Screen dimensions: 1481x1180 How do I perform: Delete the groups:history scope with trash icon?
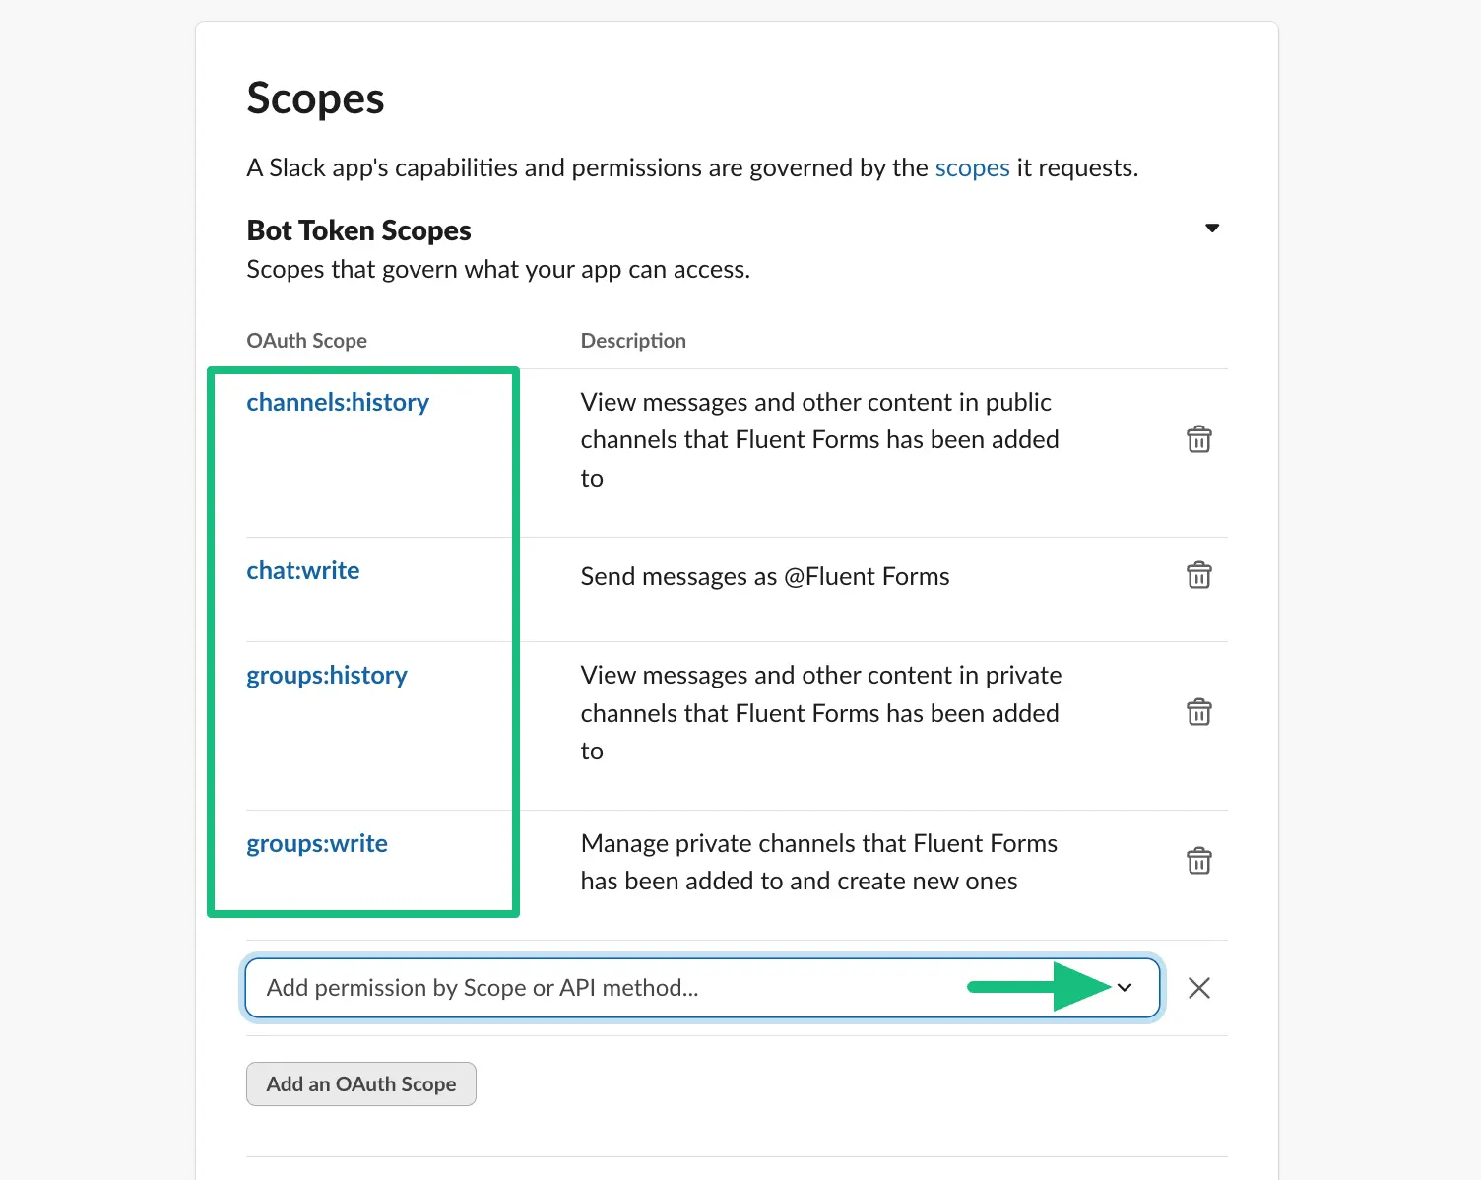(x=1199, y=711)
